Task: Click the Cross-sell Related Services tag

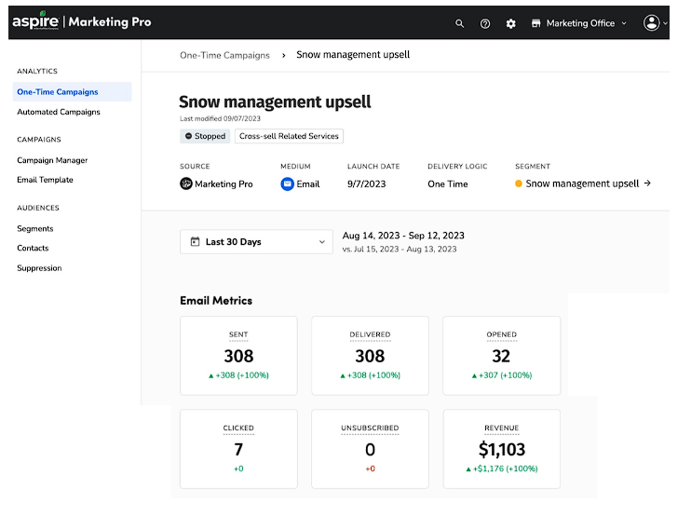Action: coord(289,136)
